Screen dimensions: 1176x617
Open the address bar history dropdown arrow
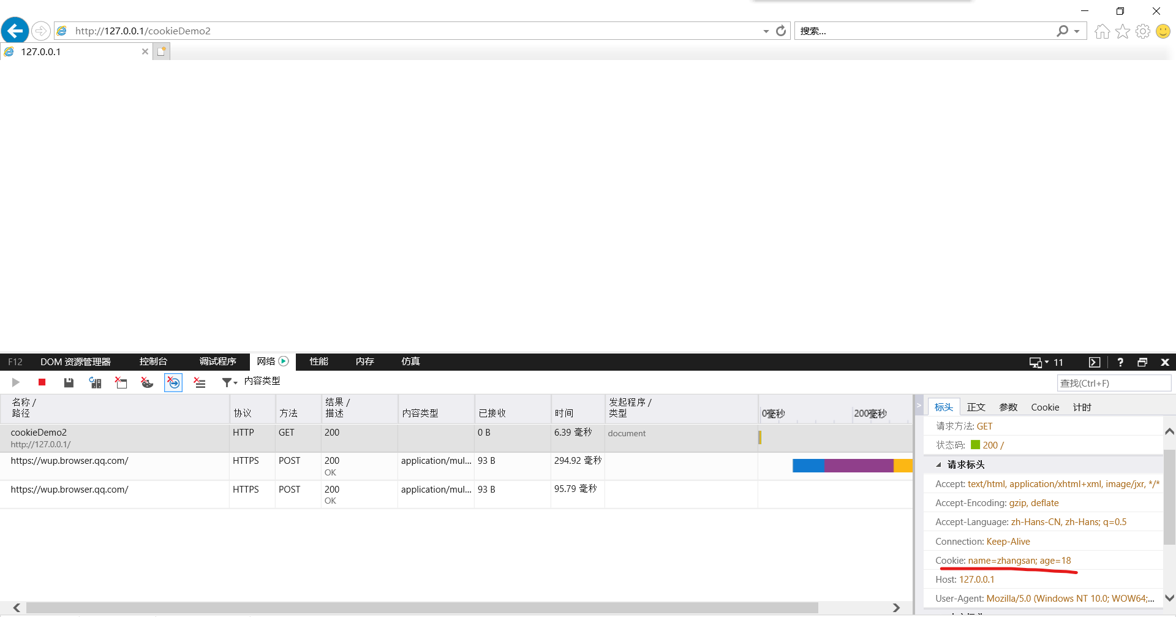pyautogui.click(x=766, y=31)
